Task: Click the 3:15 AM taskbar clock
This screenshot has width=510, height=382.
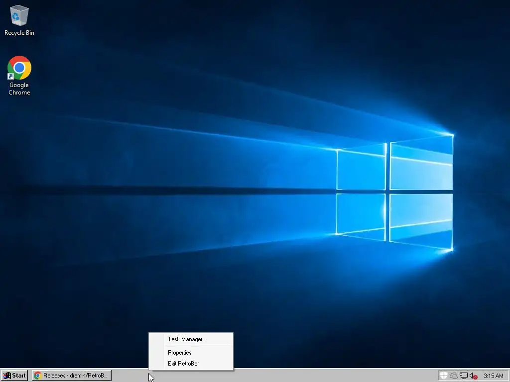Action: click(493, 376)
